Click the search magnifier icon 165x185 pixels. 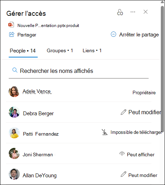pyautogui.click(x=15, y=70)
